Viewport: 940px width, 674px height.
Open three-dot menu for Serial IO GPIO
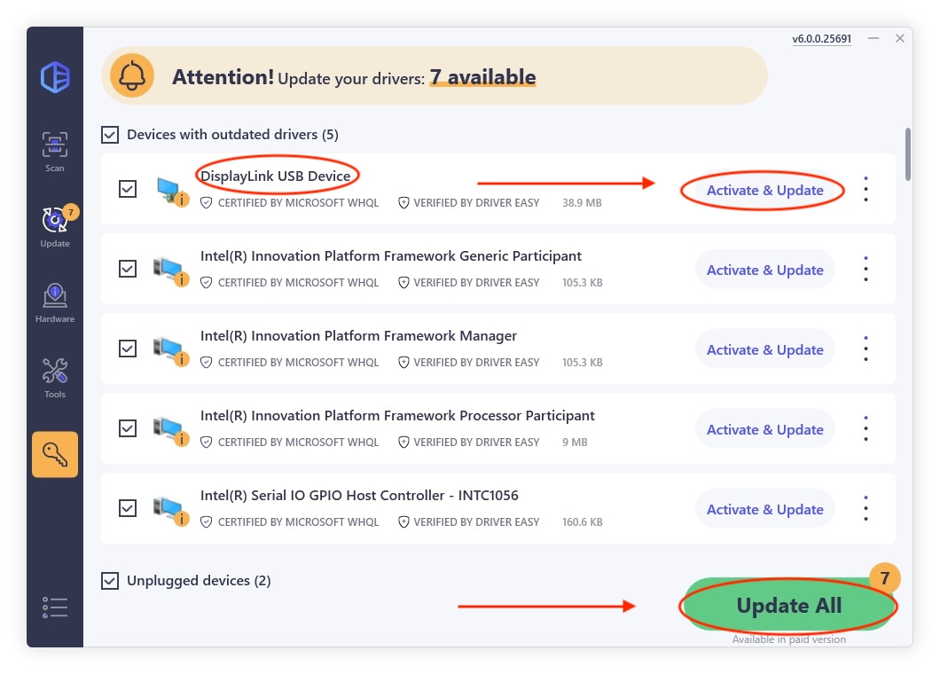[866, 508]
